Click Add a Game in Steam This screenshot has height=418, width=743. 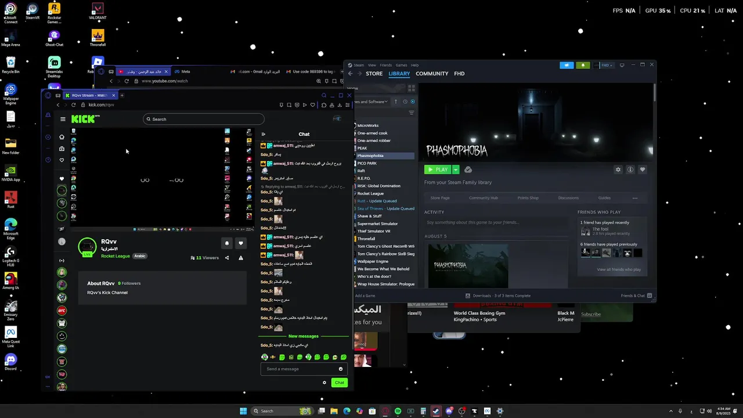[x=365, y=296]
